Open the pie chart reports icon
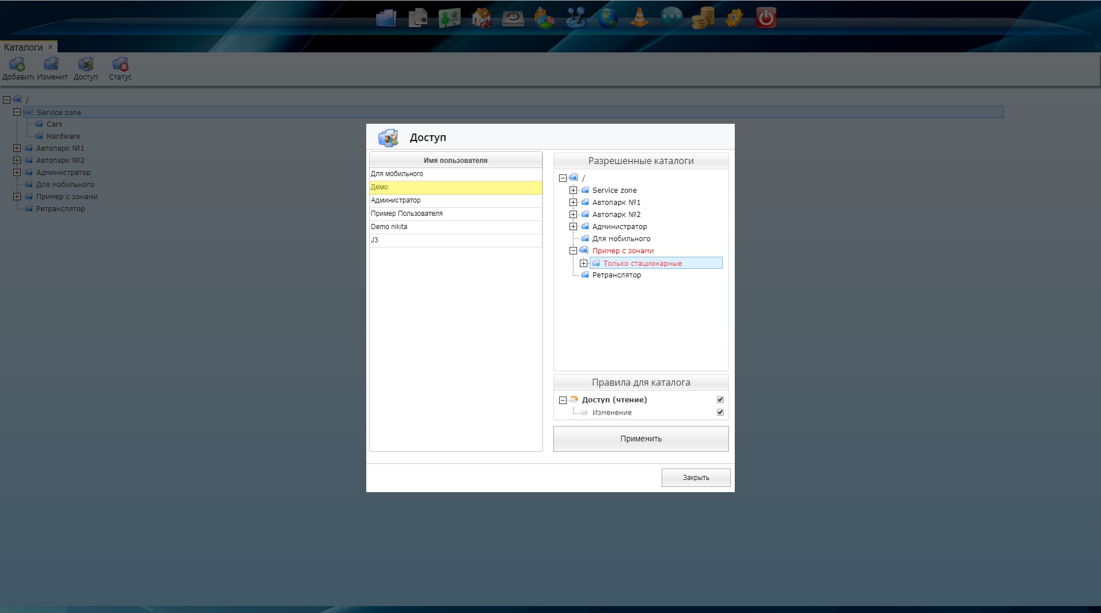The height and width of the screenshot is (613, 1101). pos(544,18)
